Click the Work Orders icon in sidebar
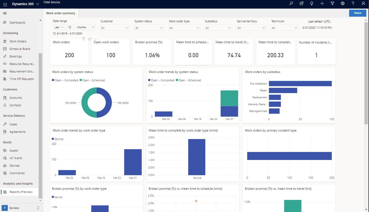Viewport: 369px width, 212px height. pos(5,41)
